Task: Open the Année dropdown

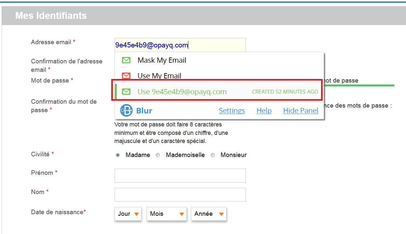Action: 209,214
